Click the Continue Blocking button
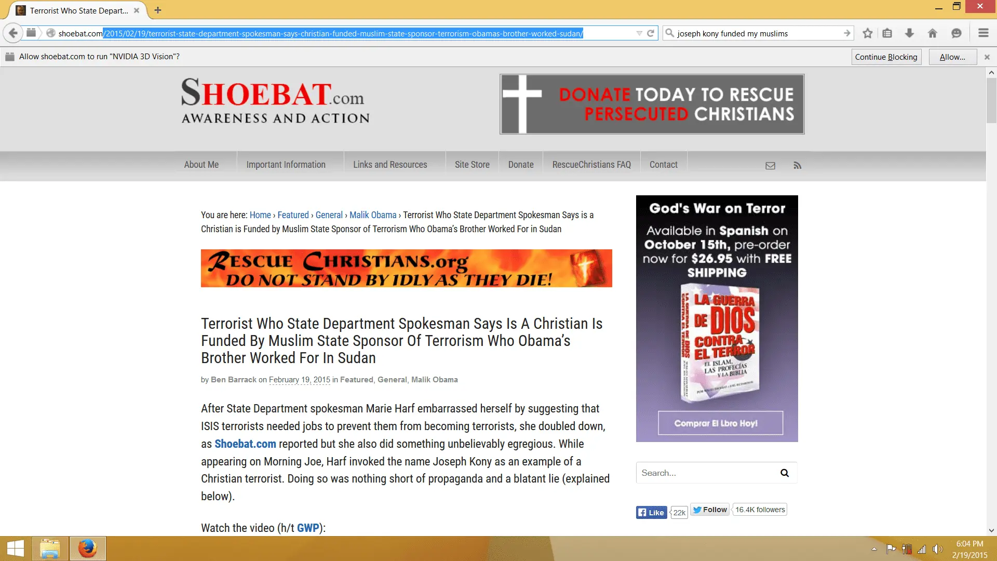This screenshot has width=997, height=561. [x=886, y=57]
